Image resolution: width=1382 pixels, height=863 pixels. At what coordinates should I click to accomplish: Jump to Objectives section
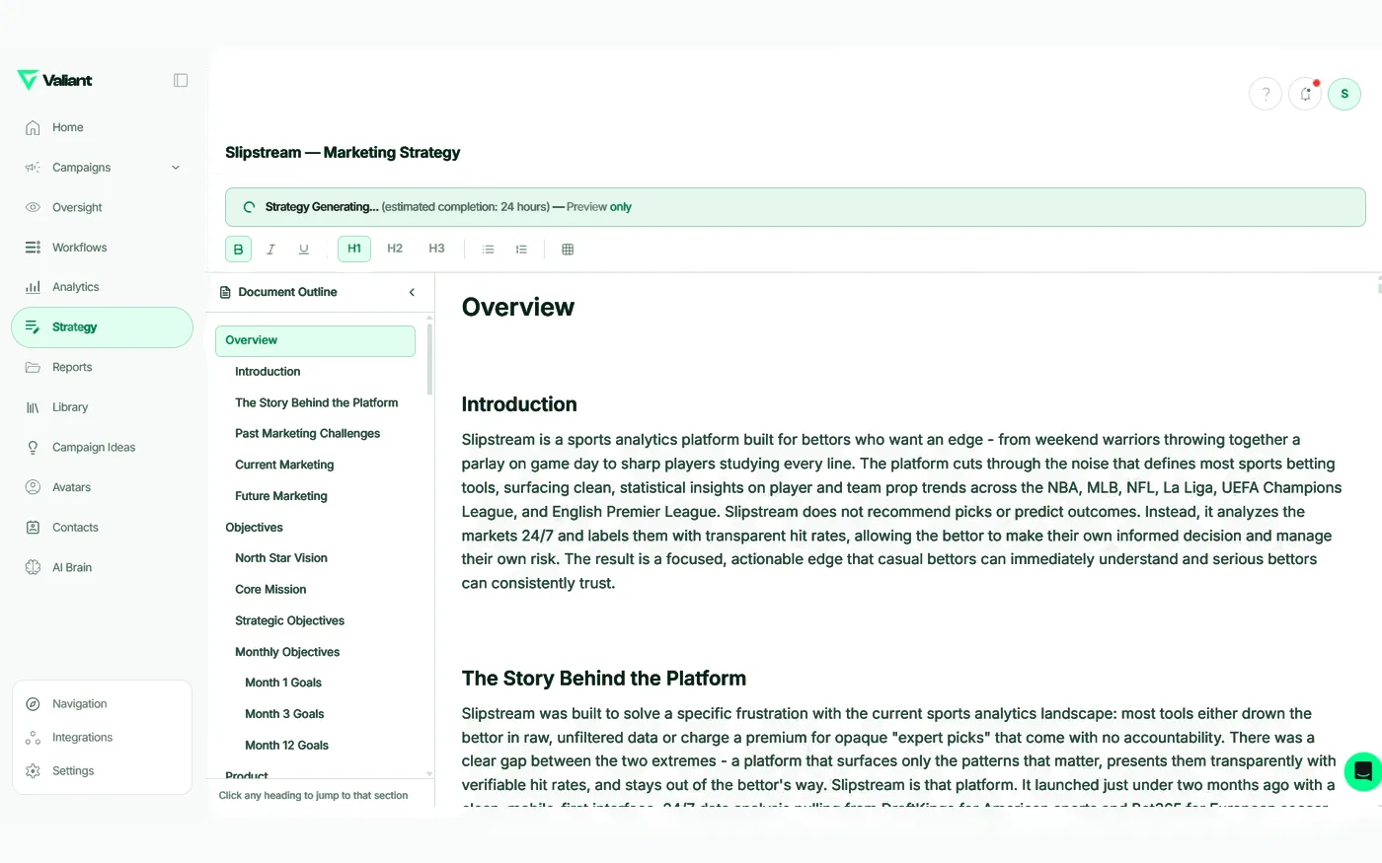click(254, 528)
